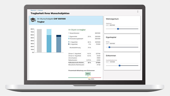Click the 30 % load indicator marker

[x=88, y=74]
